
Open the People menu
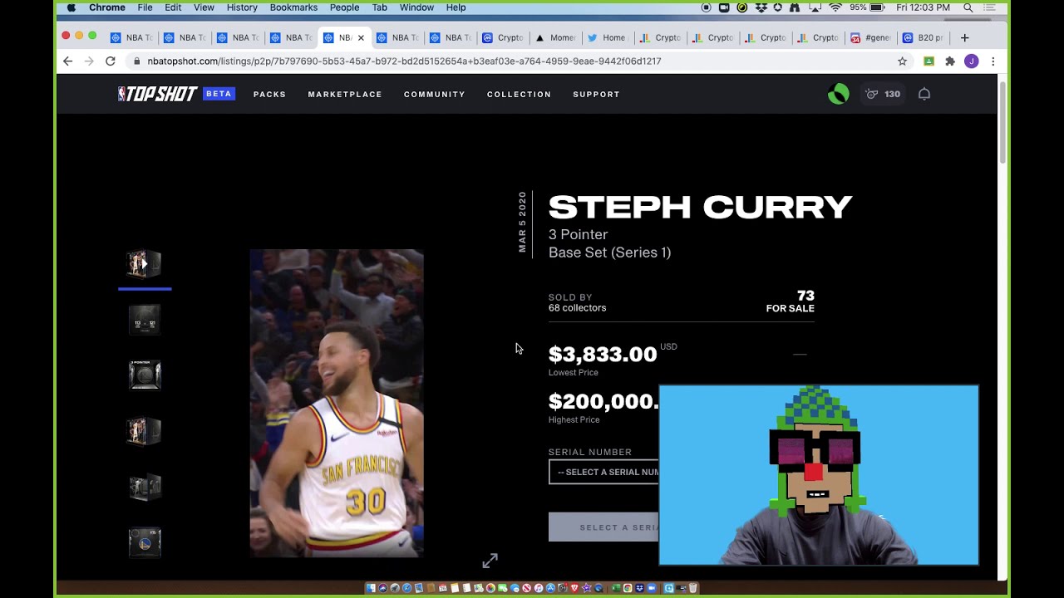click(344, 7)
